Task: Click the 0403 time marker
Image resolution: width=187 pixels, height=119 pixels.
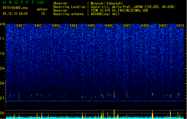Action: (x=56, y=26)
